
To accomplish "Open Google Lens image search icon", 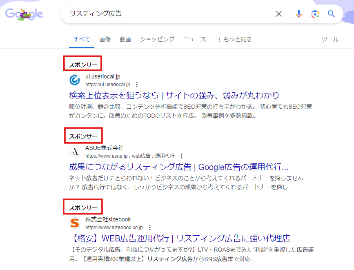I will [315, 14].
